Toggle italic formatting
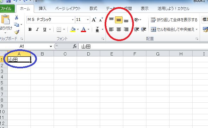The width and height of the screenshot is (208, 128). (38, 29)
